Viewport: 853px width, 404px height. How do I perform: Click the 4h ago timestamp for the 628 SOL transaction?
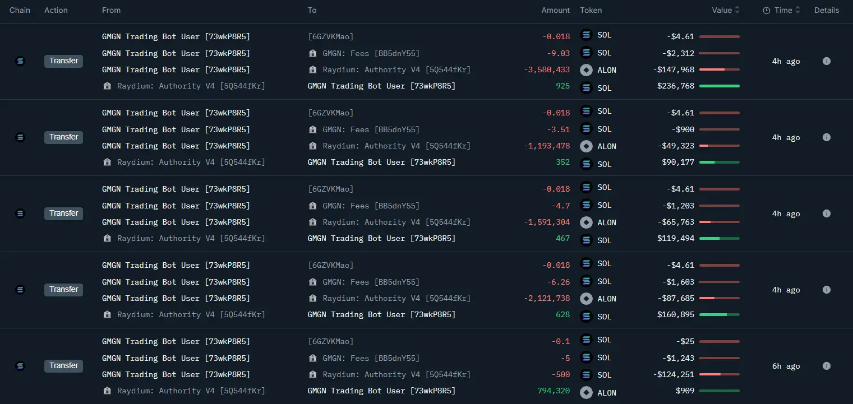786,290
